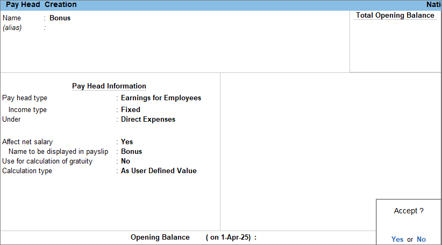Image resolution: width=442 pixels, height=245 pixels.
Task: Open Pay head type 'Earnings for Employees'
Action: pyautogui.click(x=161, y=98)
